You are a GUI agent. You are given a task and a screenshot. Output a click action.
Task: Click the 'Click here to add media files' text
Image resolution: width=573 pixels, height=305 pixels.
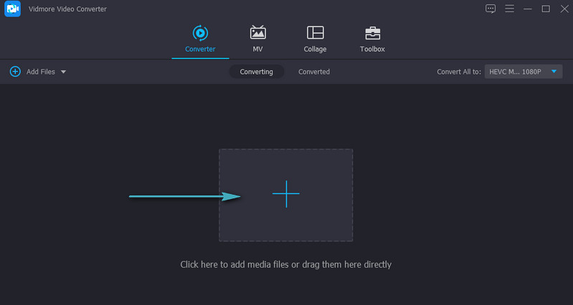(285, 264)
